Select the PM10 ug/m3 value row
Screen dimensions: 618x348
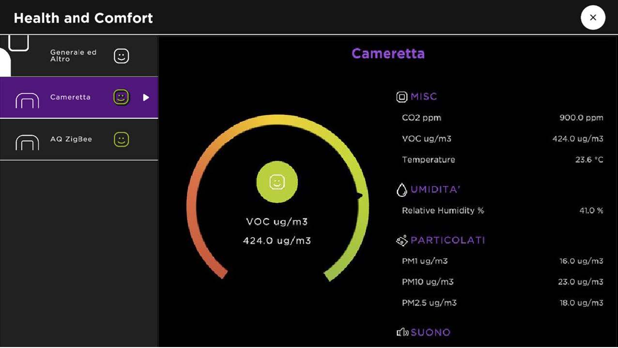coord(502,282)
